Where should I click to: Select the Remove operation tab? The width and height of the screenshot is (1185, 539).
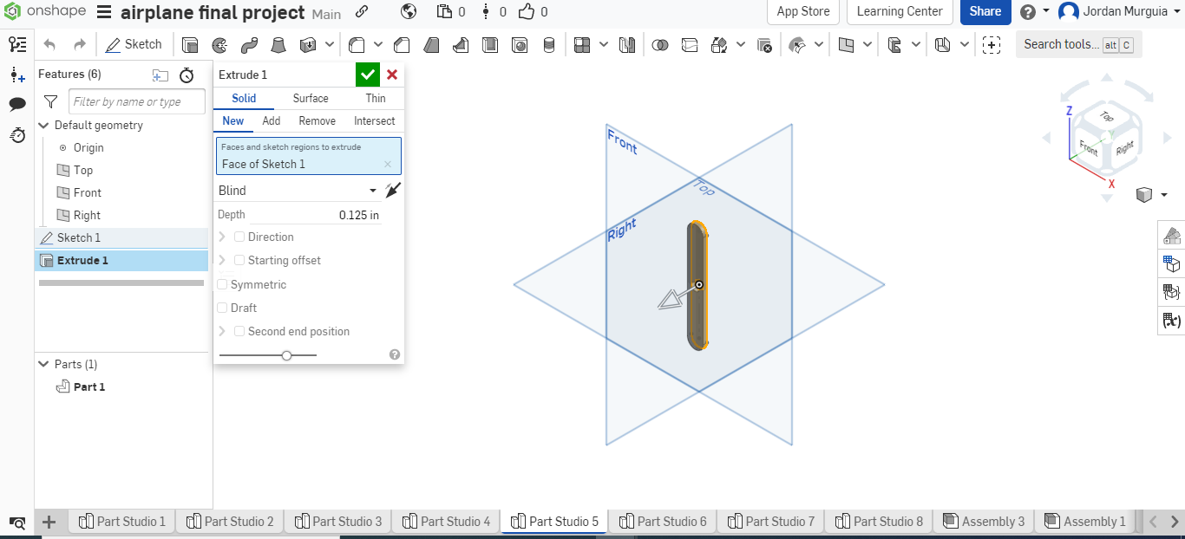coord(318,121)
